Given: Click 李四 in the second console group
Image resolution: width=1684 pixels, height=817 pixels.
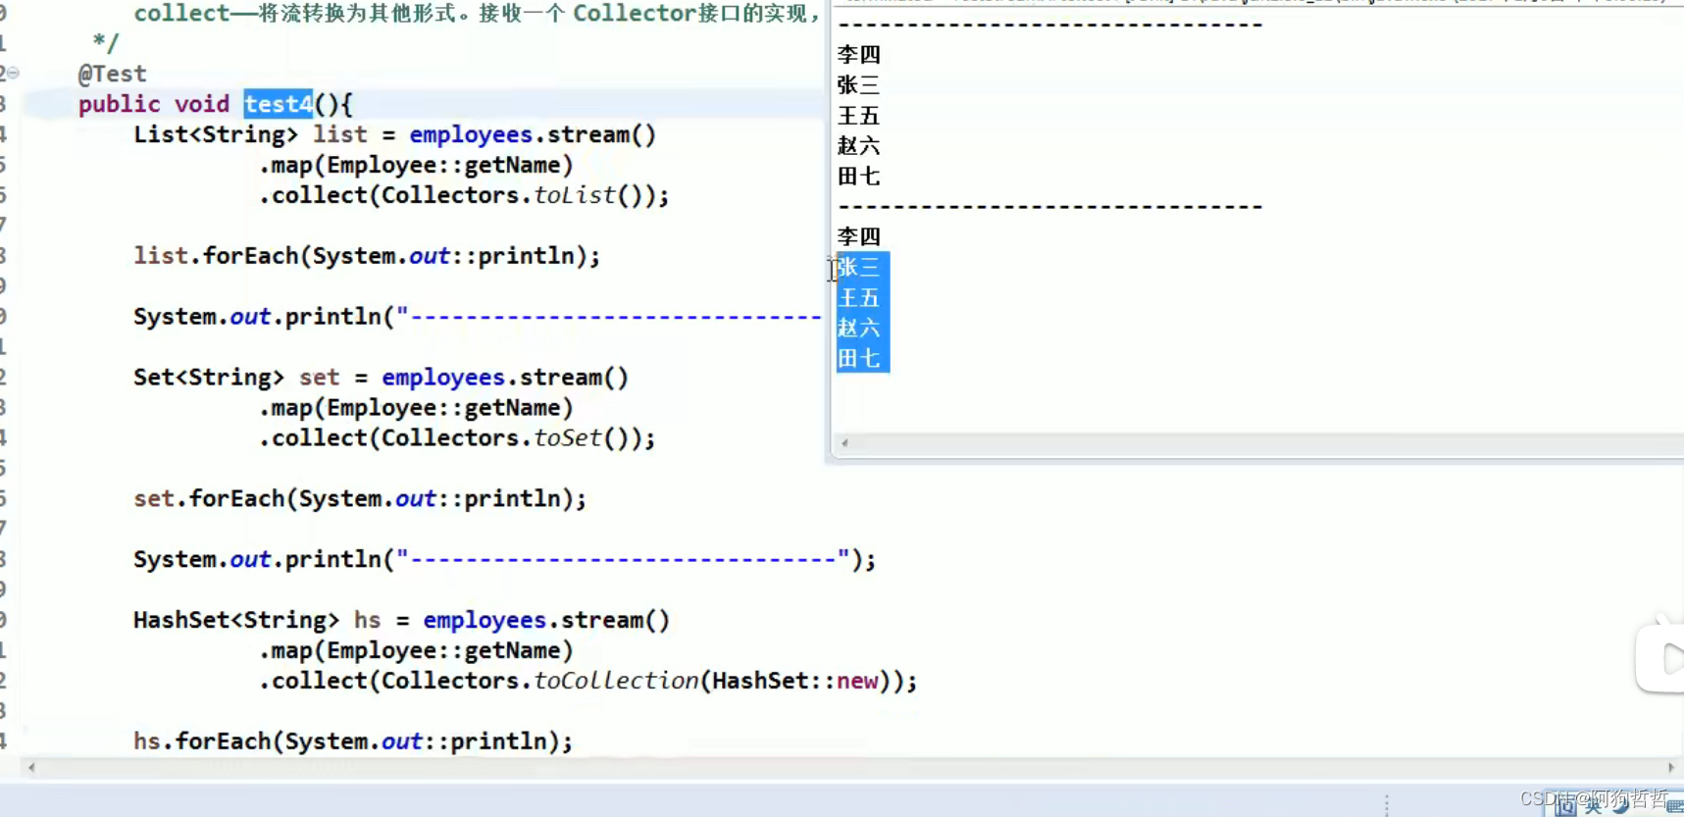Looking at the screenshot, I should (x=859, y=236).
